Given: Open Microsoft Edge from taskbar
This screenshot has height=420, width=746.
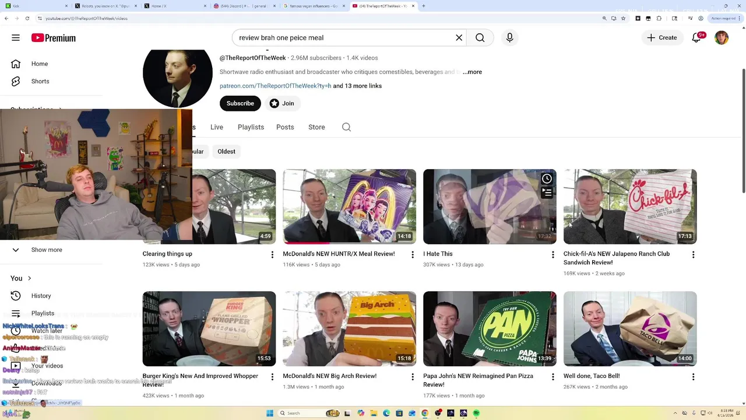Looking at the screenshot, I should [x=386, y=413].
